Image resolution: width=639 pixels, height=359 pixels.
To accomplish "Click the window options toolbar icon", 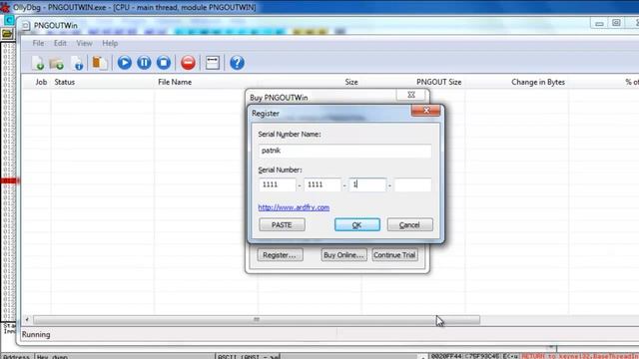I will pyautogui.click(x=213, y=63).
